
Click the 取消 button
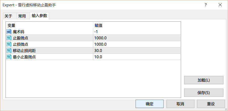pyautogui.click(x=180, y=104)
